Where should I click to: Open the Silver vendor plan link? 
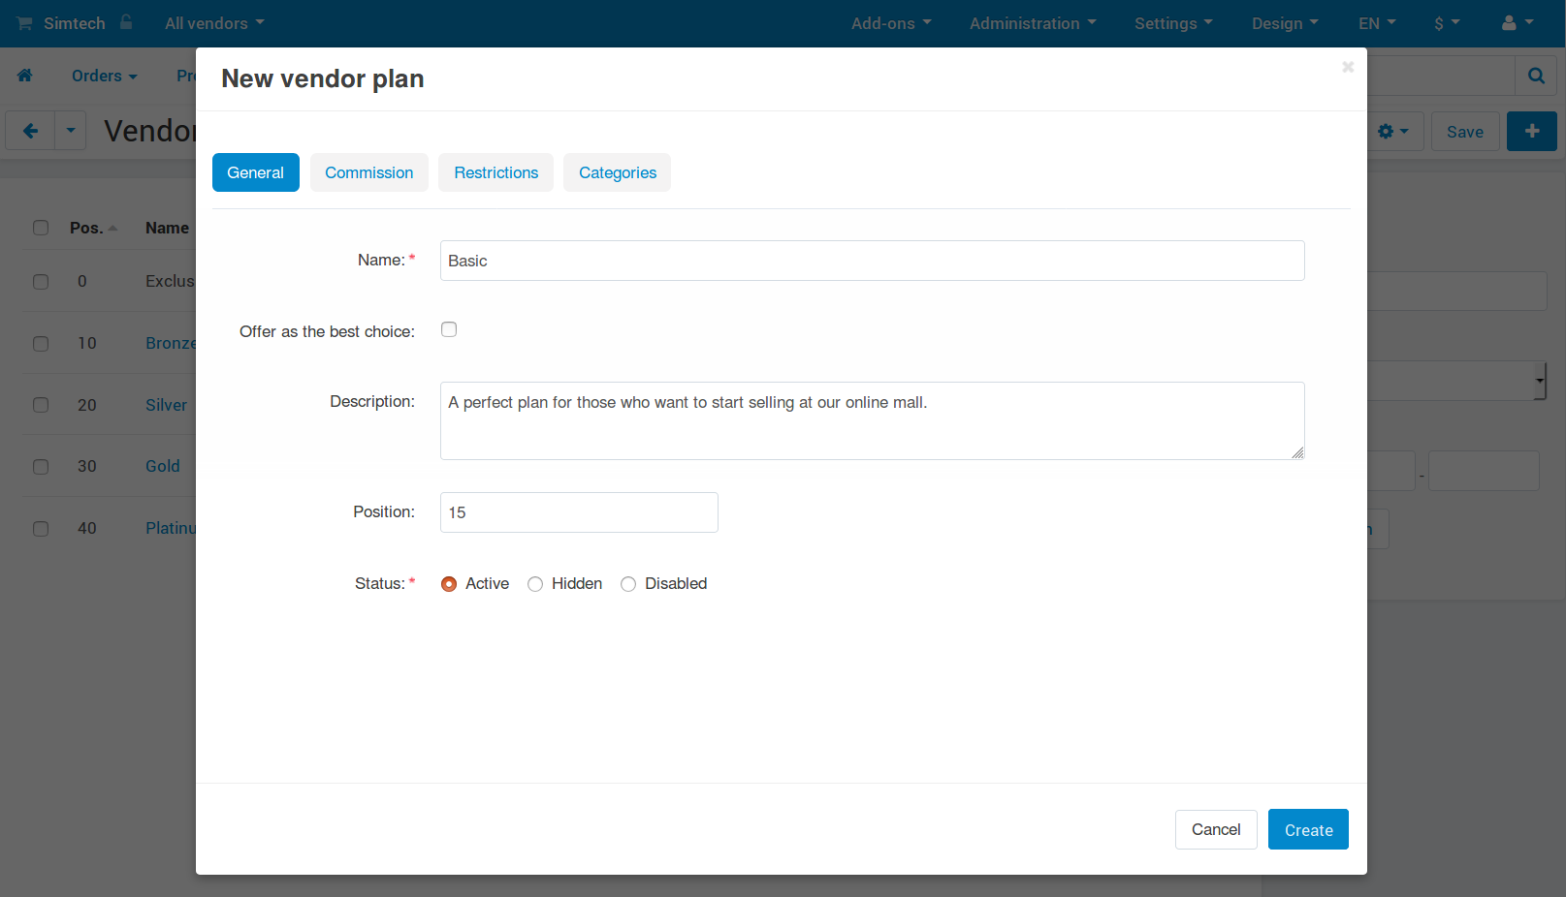166,405
